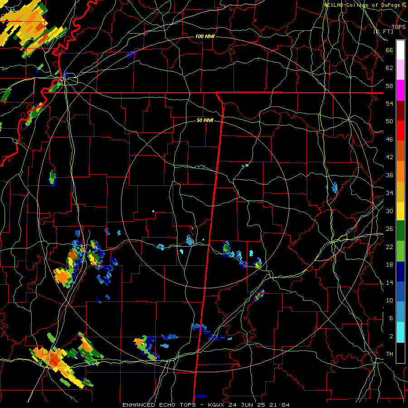Click the 'TOPS' legend heading
The width and height of the screenshot is (408, 408).
point(398,27)
